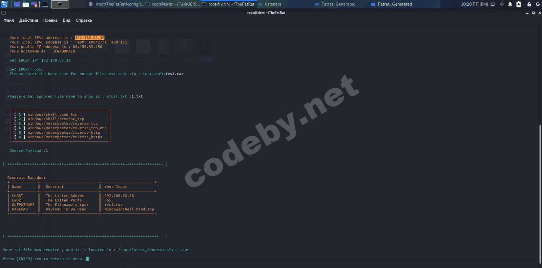Maximize the terminal window
Viewport: 542px width, 268px height.
pos(534,13)
